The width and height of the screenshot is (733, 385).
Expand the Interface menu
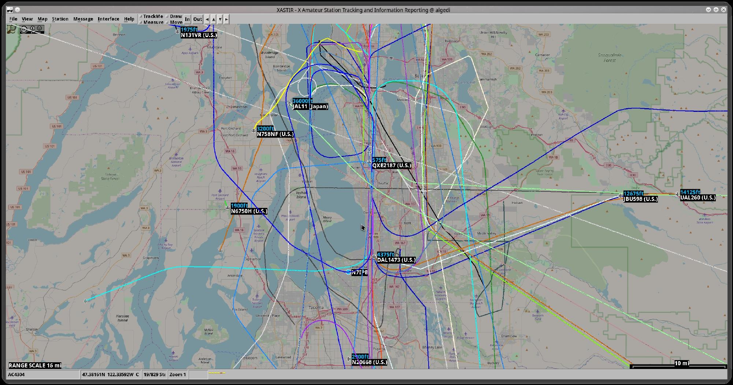[x=108, y=19]
